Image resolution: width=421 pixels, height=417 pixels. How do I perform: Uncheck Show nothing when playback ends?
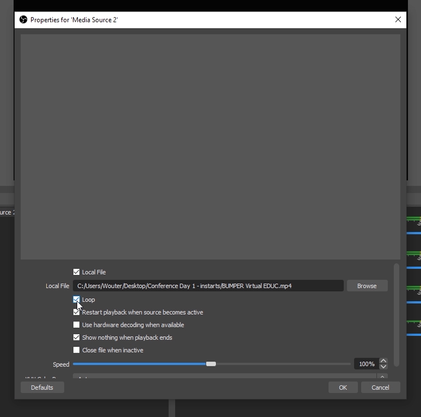coord(77,338)
